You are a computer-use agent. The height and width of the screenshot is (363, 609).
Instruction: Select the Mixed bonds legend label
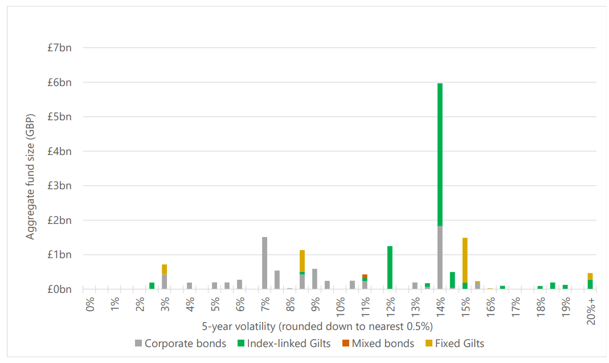pos(383,344)
